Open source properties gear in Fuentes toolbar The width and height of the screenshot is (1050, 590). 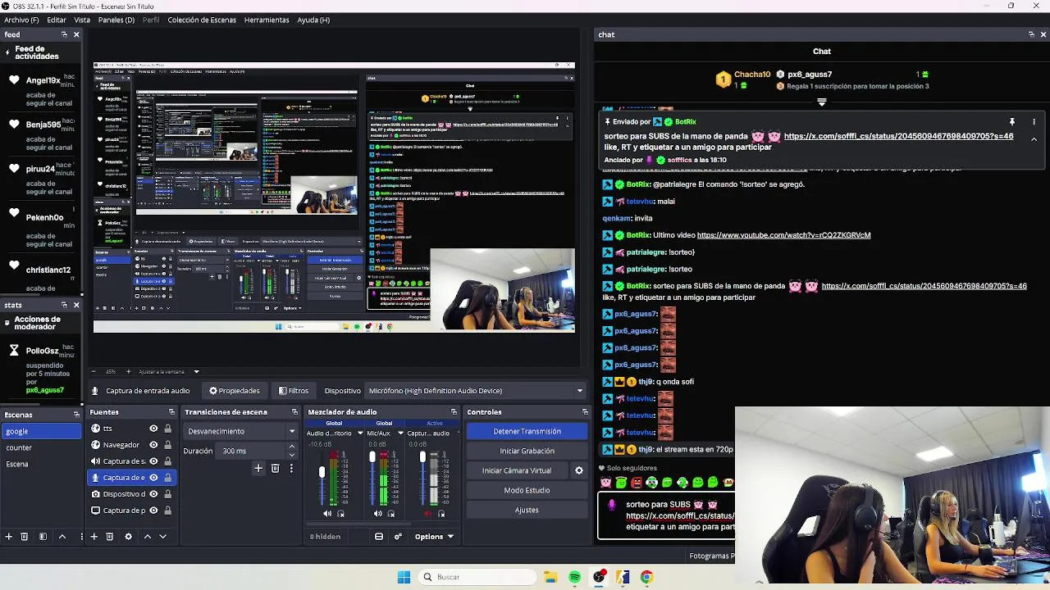128,537
